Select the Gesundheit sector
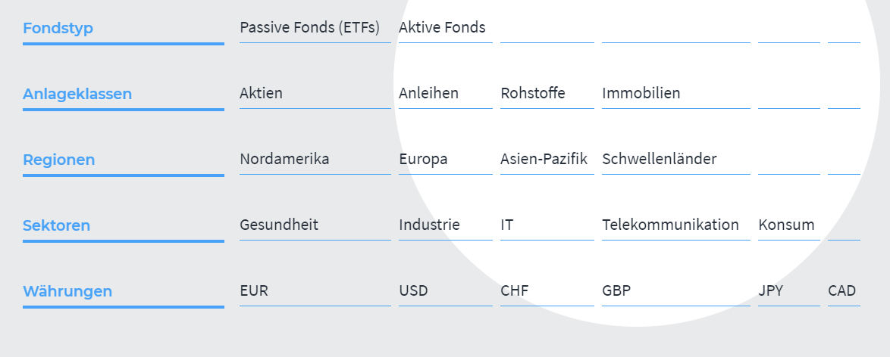 279,225
